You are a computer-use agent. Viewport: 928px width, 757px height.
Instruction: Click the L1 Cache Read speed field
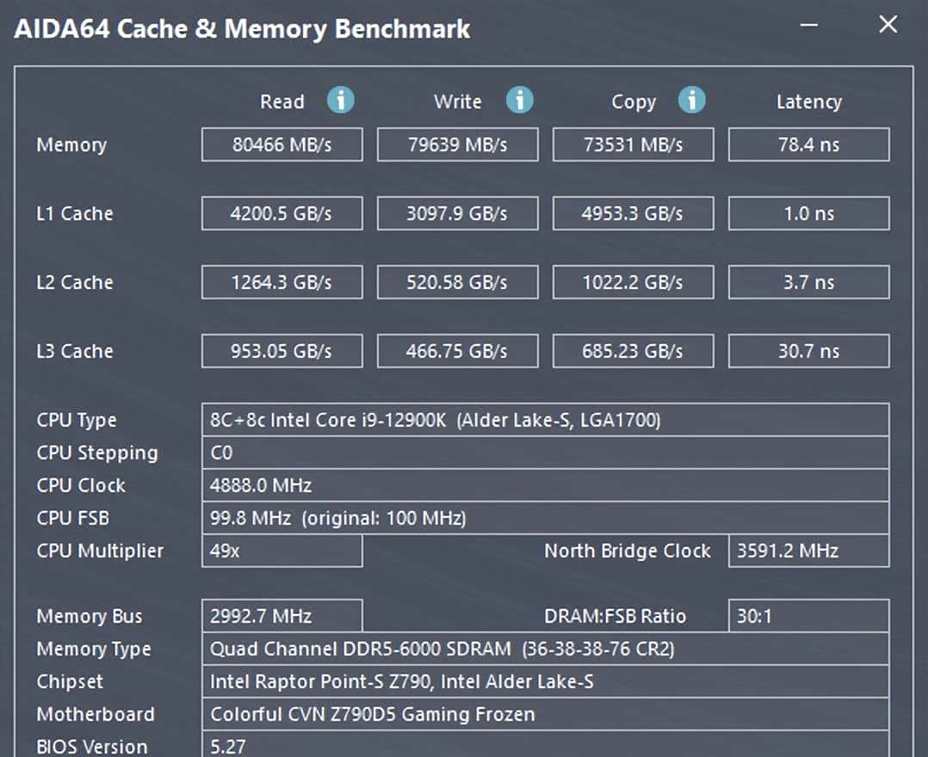click(x=281, y=213)
